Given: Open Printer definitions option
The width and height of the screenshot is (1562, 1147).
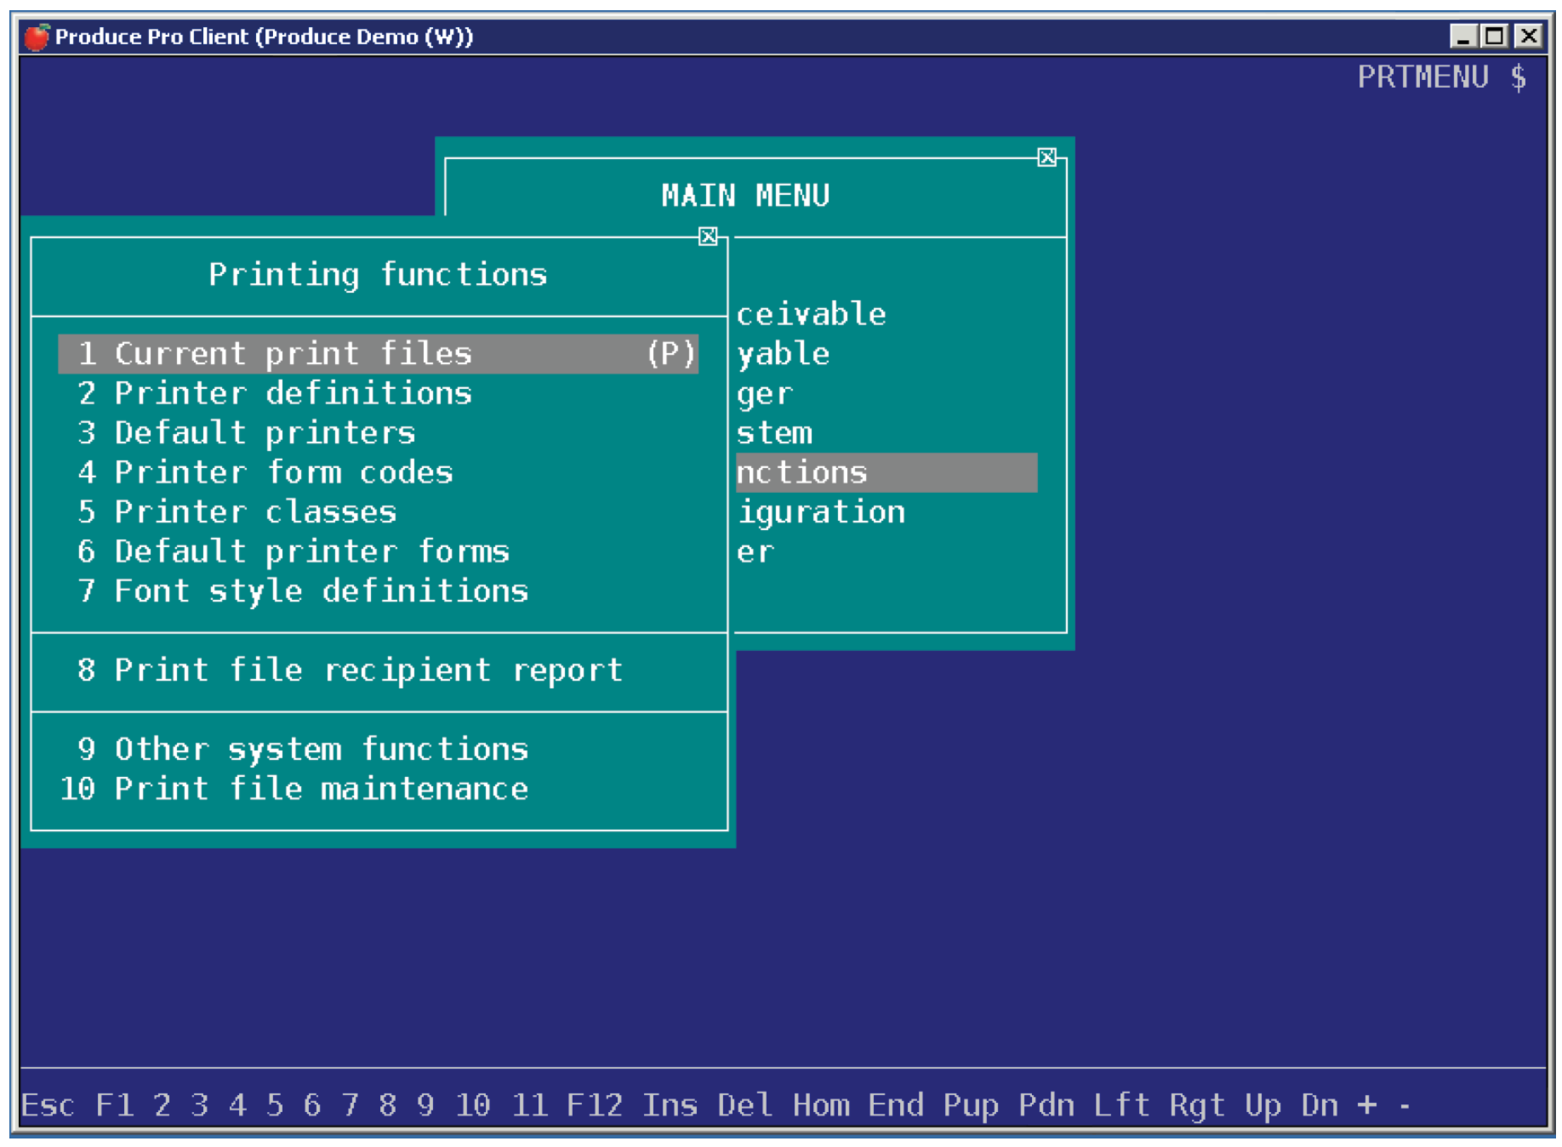Looking at the screenshot, I should point(275,393).
